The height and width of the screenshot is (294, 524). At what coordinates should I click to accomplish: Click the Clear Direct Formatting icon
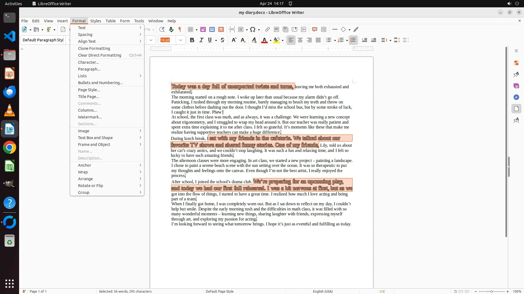tap(254, 40)
